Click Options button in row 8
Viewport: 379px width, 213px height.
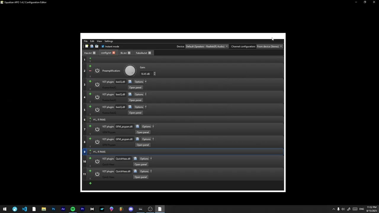click(146, 139)
